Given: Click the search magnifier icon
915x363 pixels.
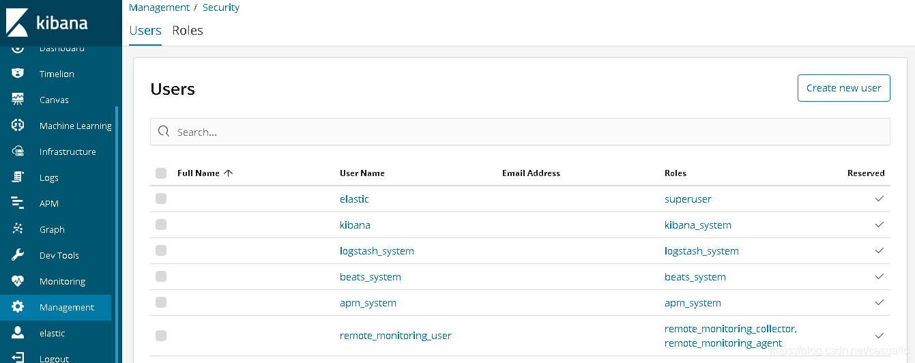Looking at the screenshot, I should coord(164,132).
